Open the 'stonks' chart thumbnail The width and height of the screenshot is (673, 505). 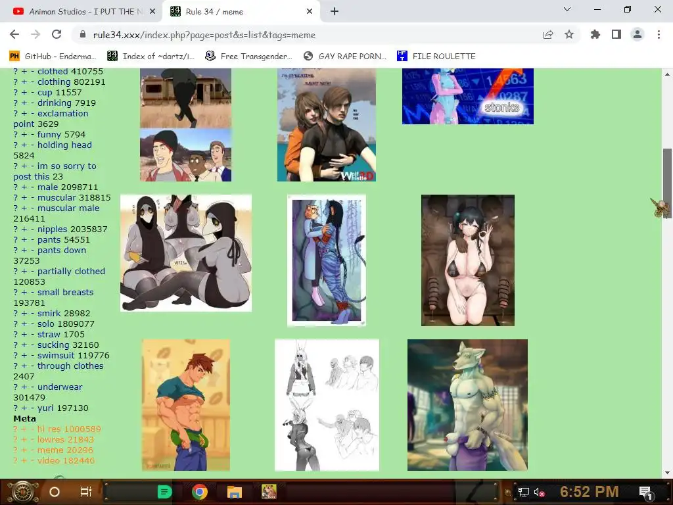pyautogui.click(x=468, y=96)
